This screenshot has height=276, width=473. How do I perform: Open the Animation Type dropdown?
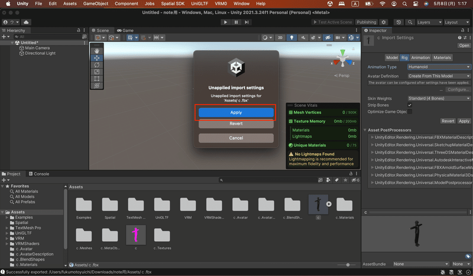coord(439,67)
